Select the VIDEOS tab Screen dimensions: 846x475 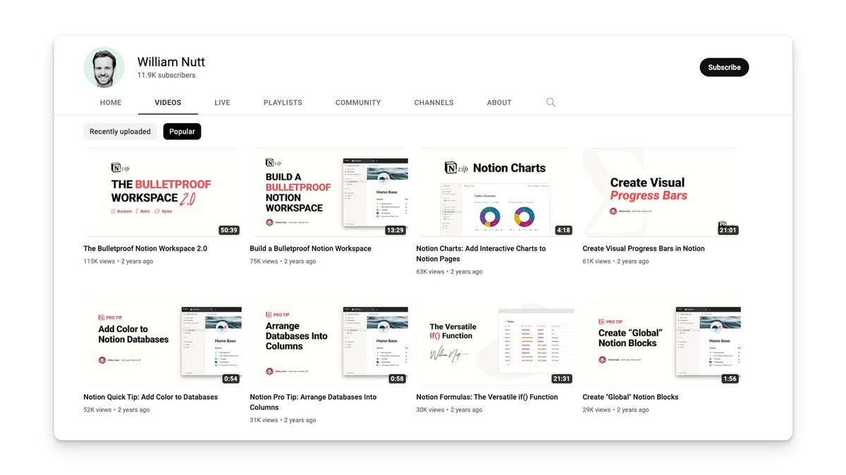click(168, 103)
